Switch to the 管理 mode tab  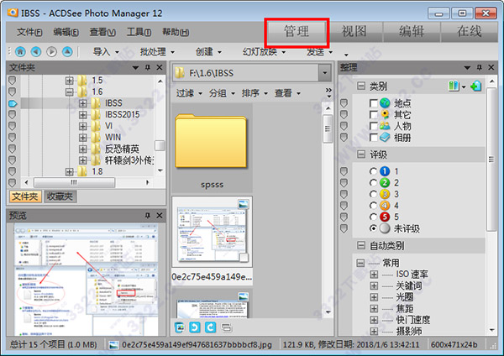pos(296,32)
